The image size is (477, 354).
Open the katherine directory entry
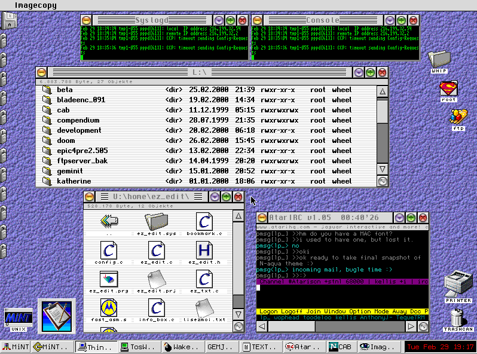pyautogui.click(x=74, y=181)
